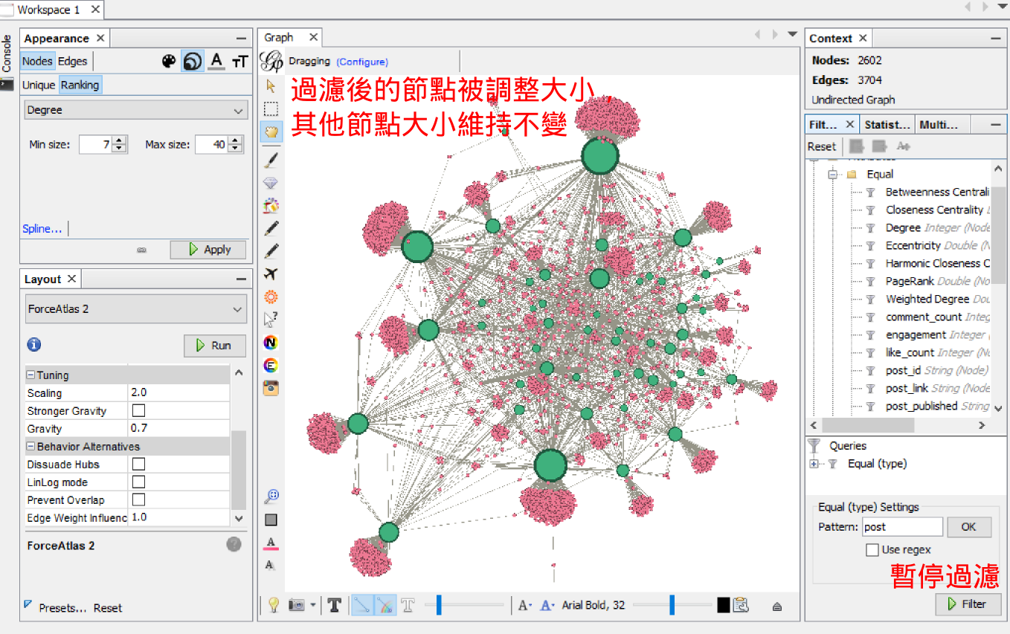Click the gray help icon beside ForceAtlas 2
1010x634 pixels.
pos(234,545)
